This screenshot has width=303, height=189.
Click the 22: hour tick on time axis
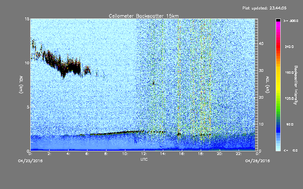239,154
